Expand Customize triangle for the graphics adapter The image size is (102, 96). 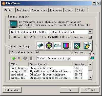(x=90, y=37)
